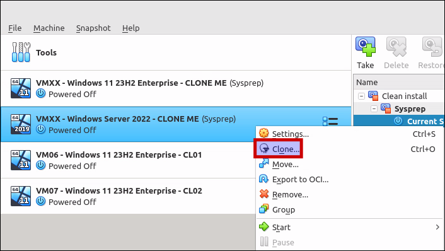Choose Remove... in context menu
This screenshot has width=445, height=251.
pos(349,194)
